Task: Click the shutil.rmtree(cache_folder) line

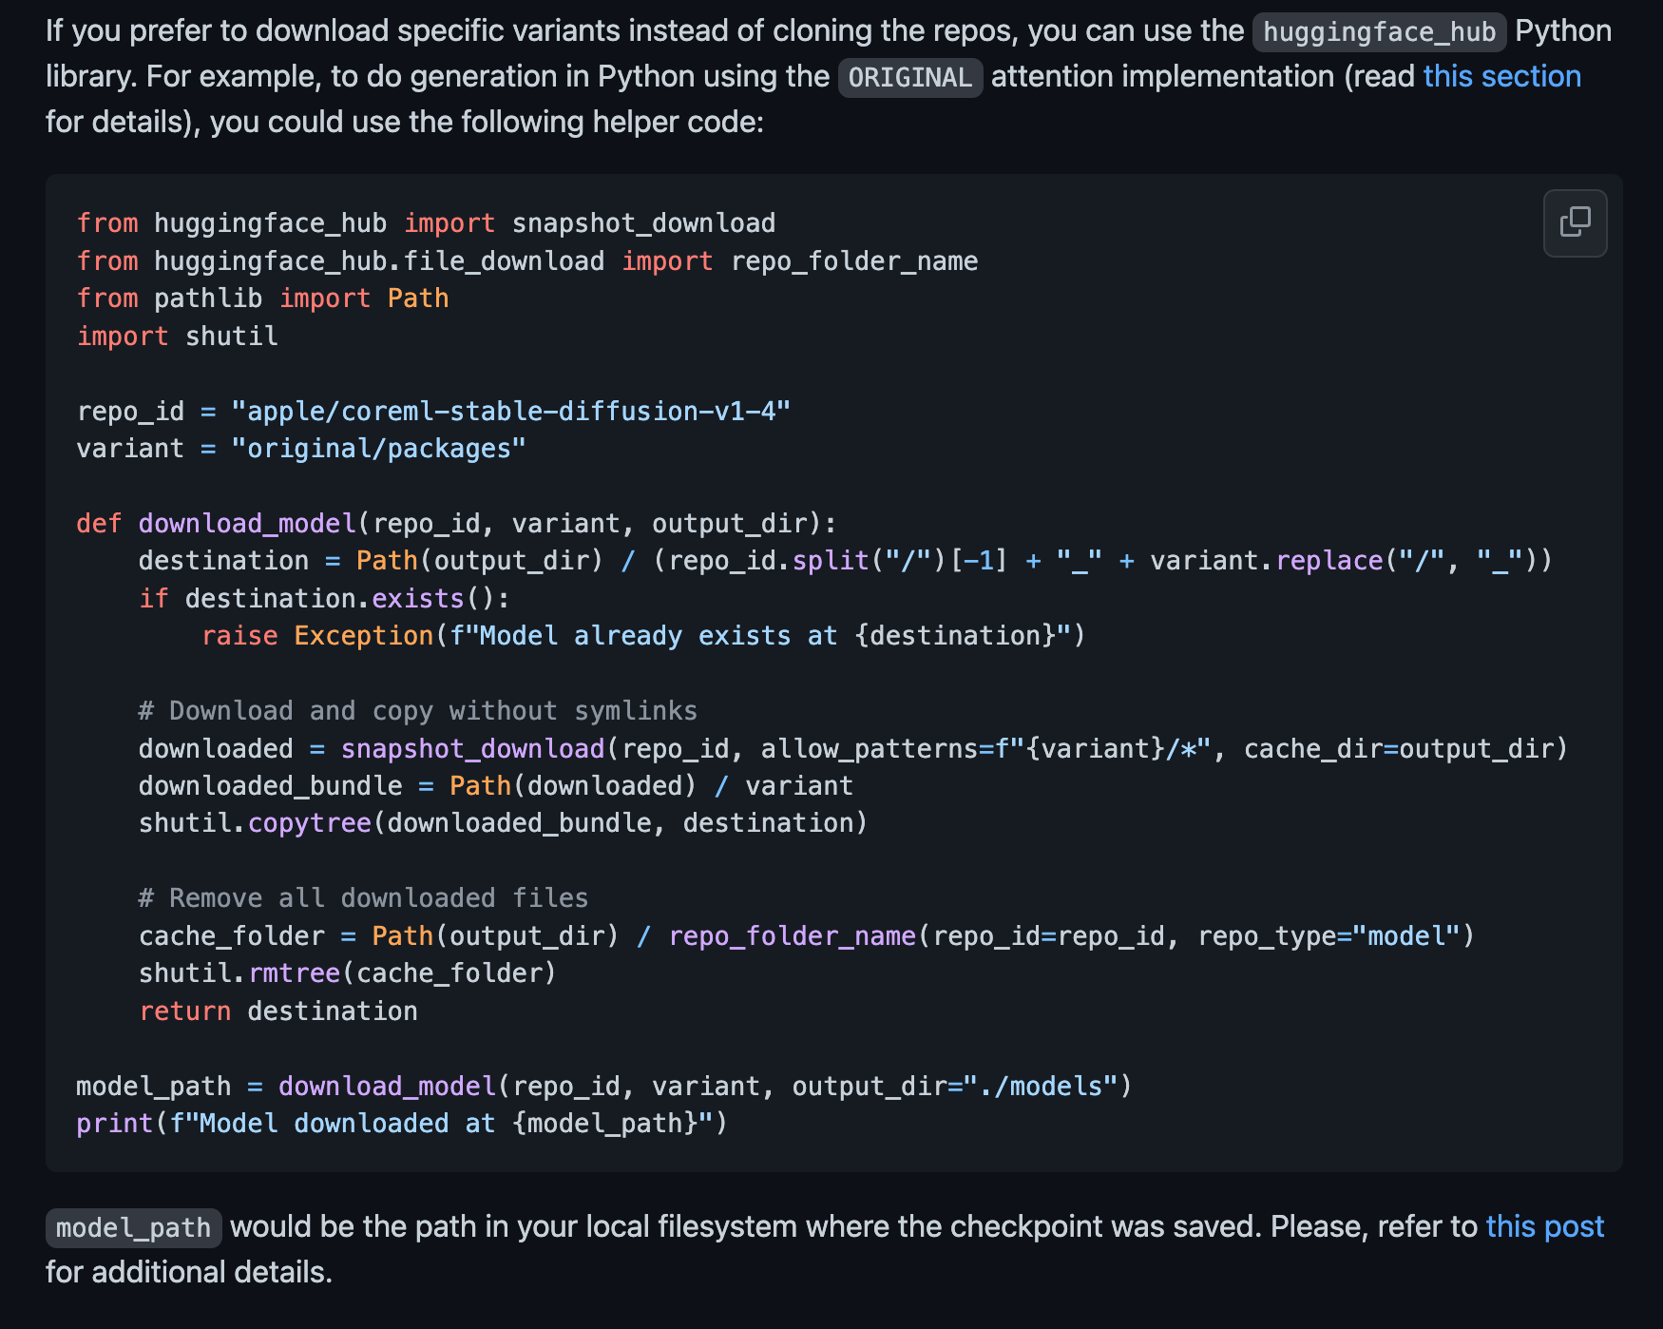Action: (x=348, y=973)
